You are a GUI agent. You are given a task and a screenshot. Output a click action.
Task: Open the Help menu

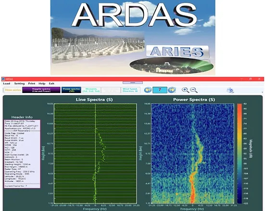tap(42, 83)
